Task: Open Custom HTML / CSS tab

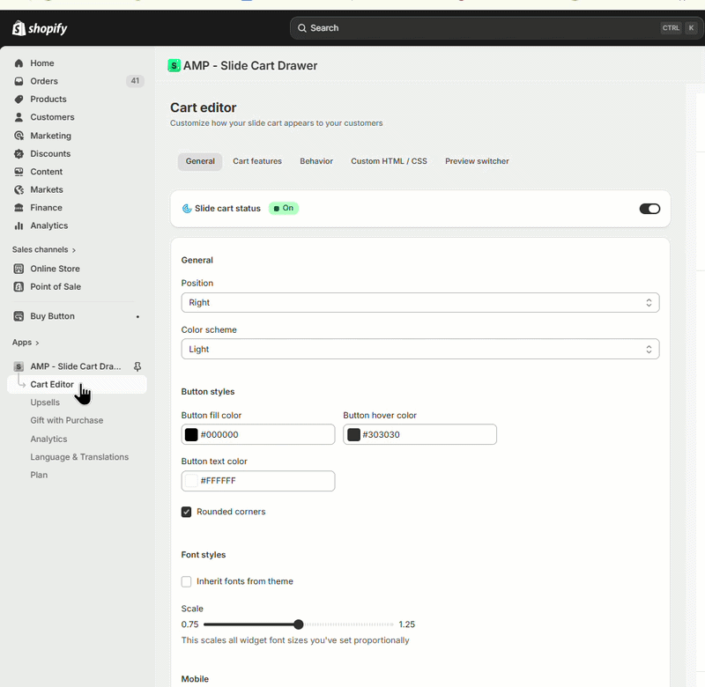Action: pyautogui.click(x=389, y=161)
